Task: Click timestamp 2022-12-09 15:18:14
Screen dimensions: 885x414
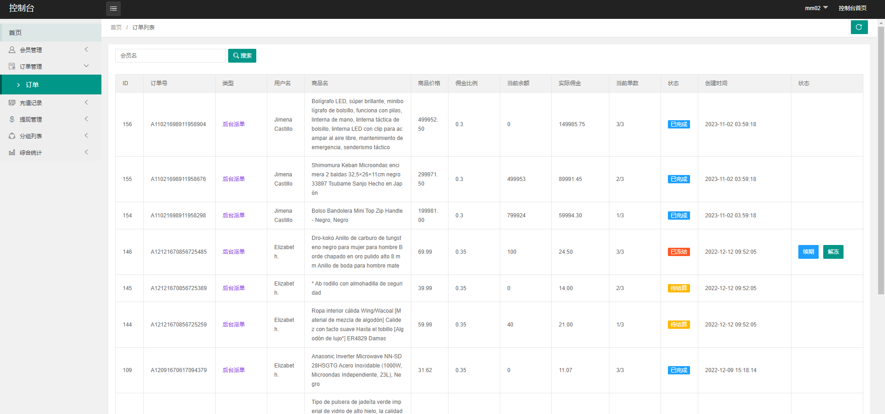Action: coord(731,370)
